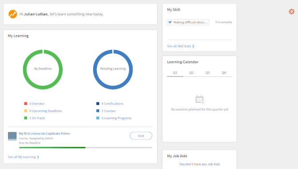Click the 0 % complete skill text
This screenshot has height=169, width=298.
(224, 22)
